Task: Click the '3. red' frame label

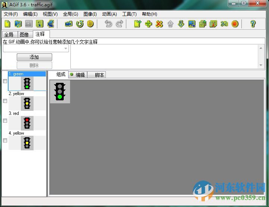Action: click(14, 113)
